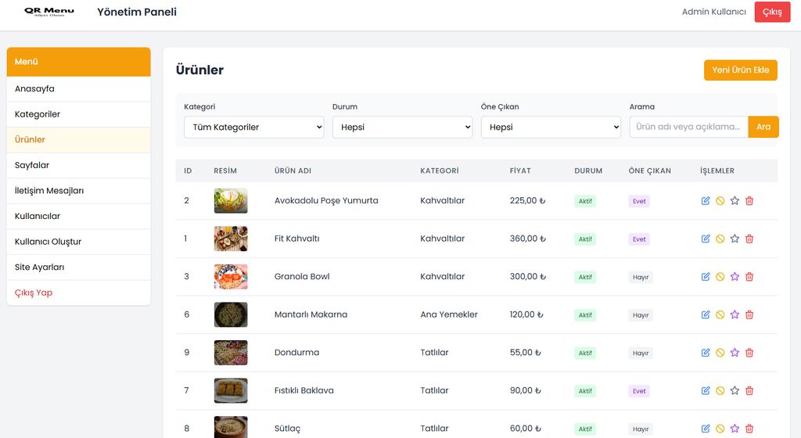Delete the Fit Kahvaltı product

tap(749, 239)
